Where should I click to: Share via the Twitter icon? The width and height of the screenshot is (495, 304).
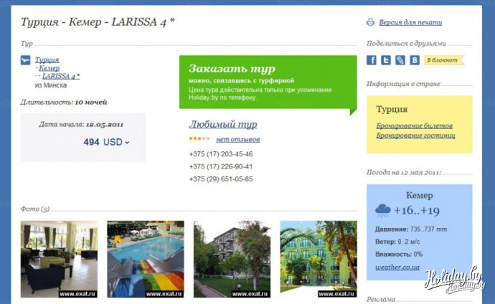pyautogui.click(x=386, y=60)
